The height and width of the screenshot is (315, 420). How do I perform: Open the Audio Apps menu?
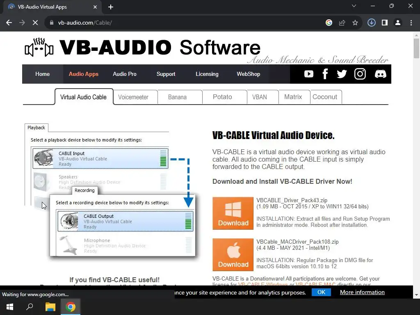pos(83,74)
